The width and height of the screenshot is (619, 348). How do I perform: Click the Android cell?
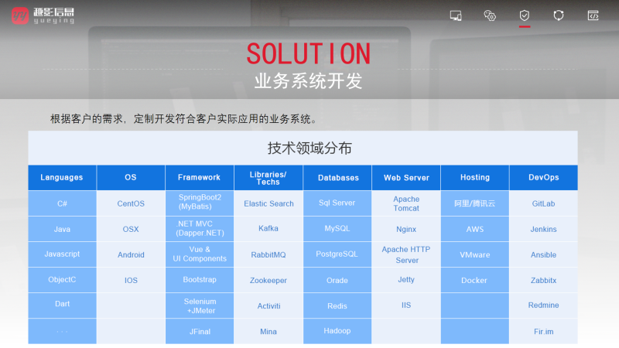(x=131, y=254)
